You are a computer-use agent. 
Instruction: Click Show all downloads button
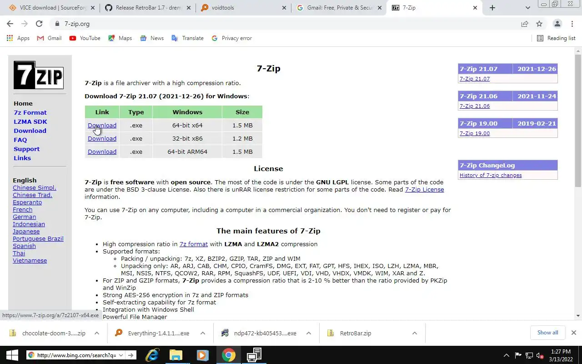(547, 333)
